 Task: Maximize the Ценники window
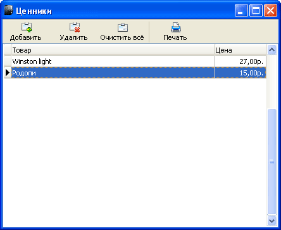pos(256,10)
